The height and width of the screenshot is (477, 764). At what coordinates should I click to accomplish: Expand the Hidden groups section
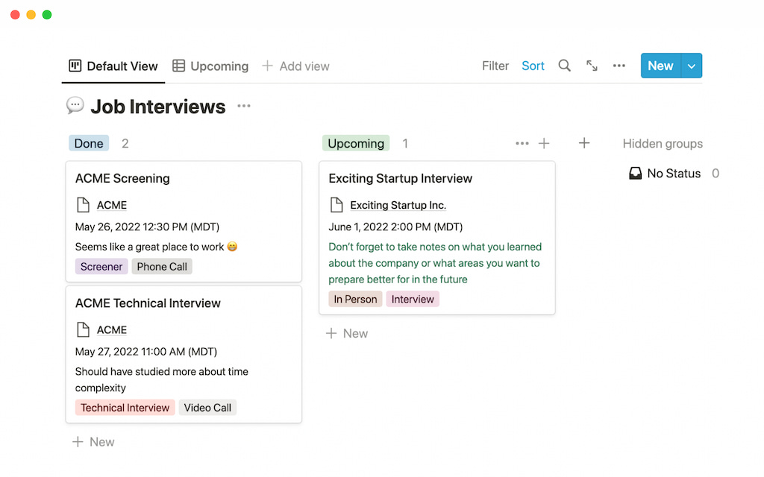tap(663, 143)
